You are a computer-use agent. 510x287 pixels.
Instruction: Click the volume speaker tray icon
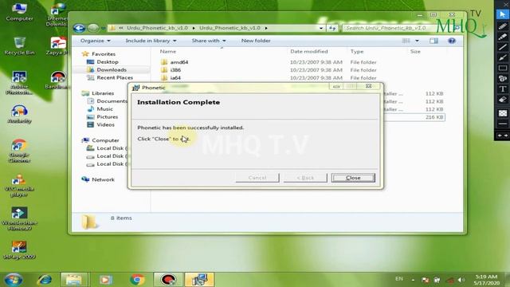coord(461,280)
